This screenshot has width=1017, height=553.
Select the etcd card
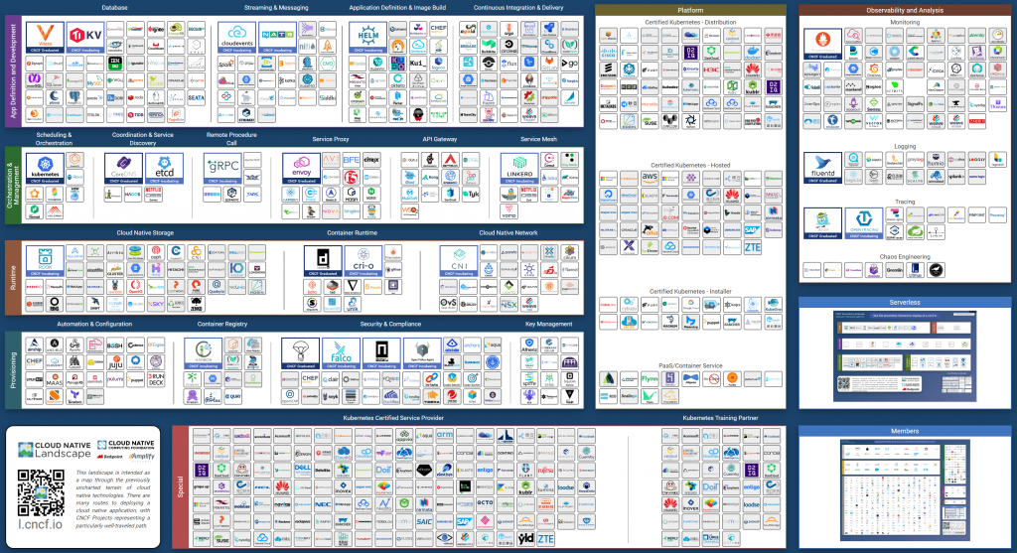(164, 169)
